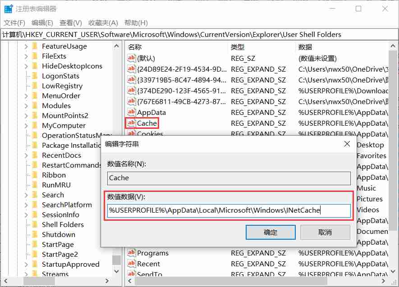Click inside the 数值数据 input field
Viewport: 399px width, 287px height.
coord(228,210)
